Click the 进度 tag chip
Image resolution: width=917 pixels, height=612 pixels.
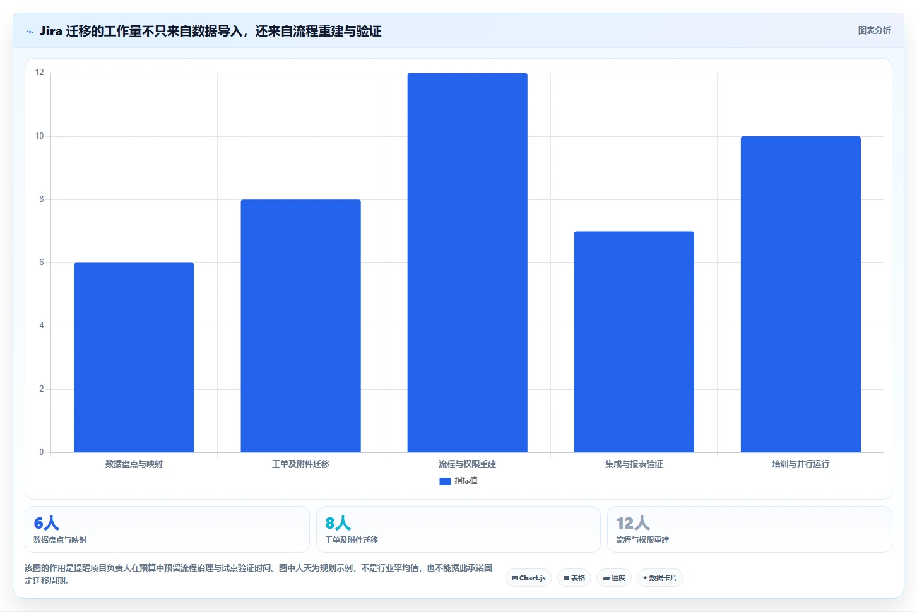pos(614,578)
